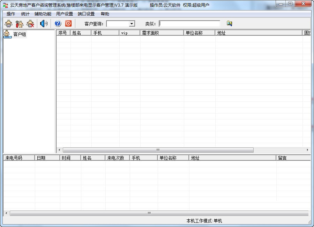The width and height of the screenshot is (314, 227).
Task: Open the 端口设置 menu
Action: [x=86, y=14]
